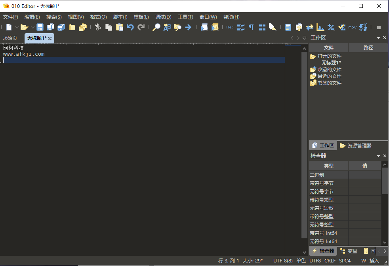Open the 窗口(W) menu
389x266 pixels.
208,17
